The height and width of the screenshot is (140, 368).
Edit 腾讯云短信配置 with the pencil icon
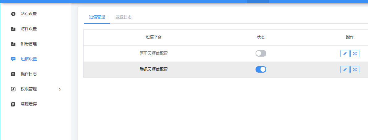tap(345, 70)
